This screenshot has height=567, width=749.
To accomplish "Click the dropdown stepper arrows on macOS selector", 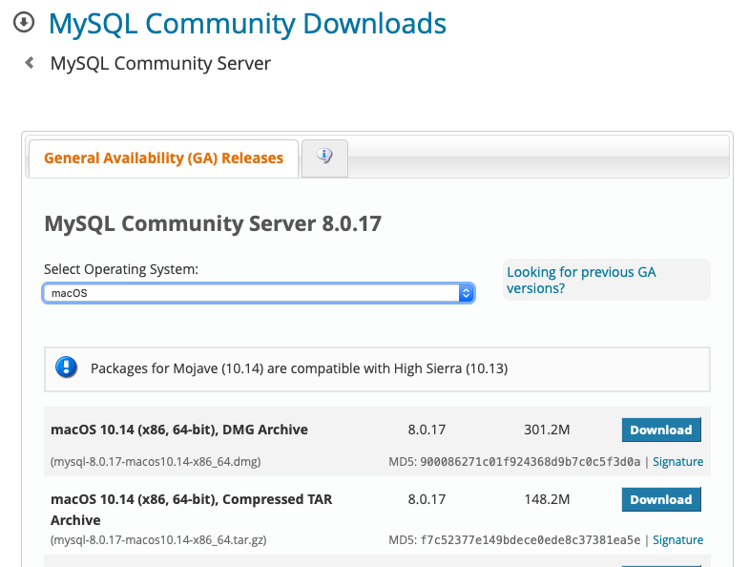I will (466, 293).
